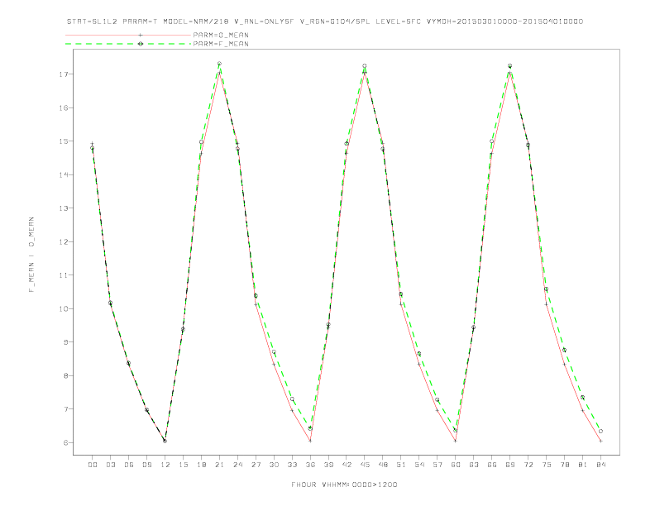Screen dimensions: 655x506
Task: Click y-axis tick label 6
Action: (66, 442)
